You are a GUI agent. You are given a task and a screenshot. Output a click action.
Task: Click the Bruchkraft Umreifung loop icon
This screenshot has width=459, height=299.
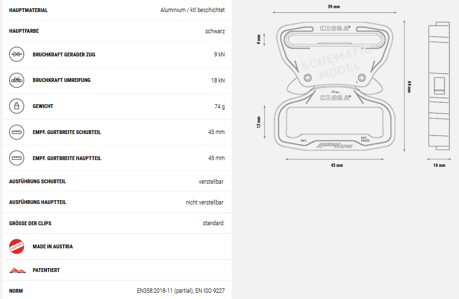[x=17, y=80]
